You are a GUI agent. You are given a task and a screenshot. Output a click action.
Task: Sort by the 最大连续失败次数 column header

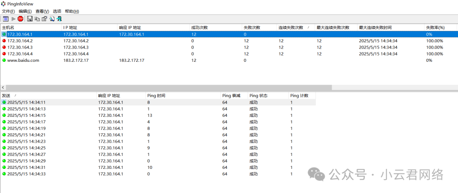(336, 28)
